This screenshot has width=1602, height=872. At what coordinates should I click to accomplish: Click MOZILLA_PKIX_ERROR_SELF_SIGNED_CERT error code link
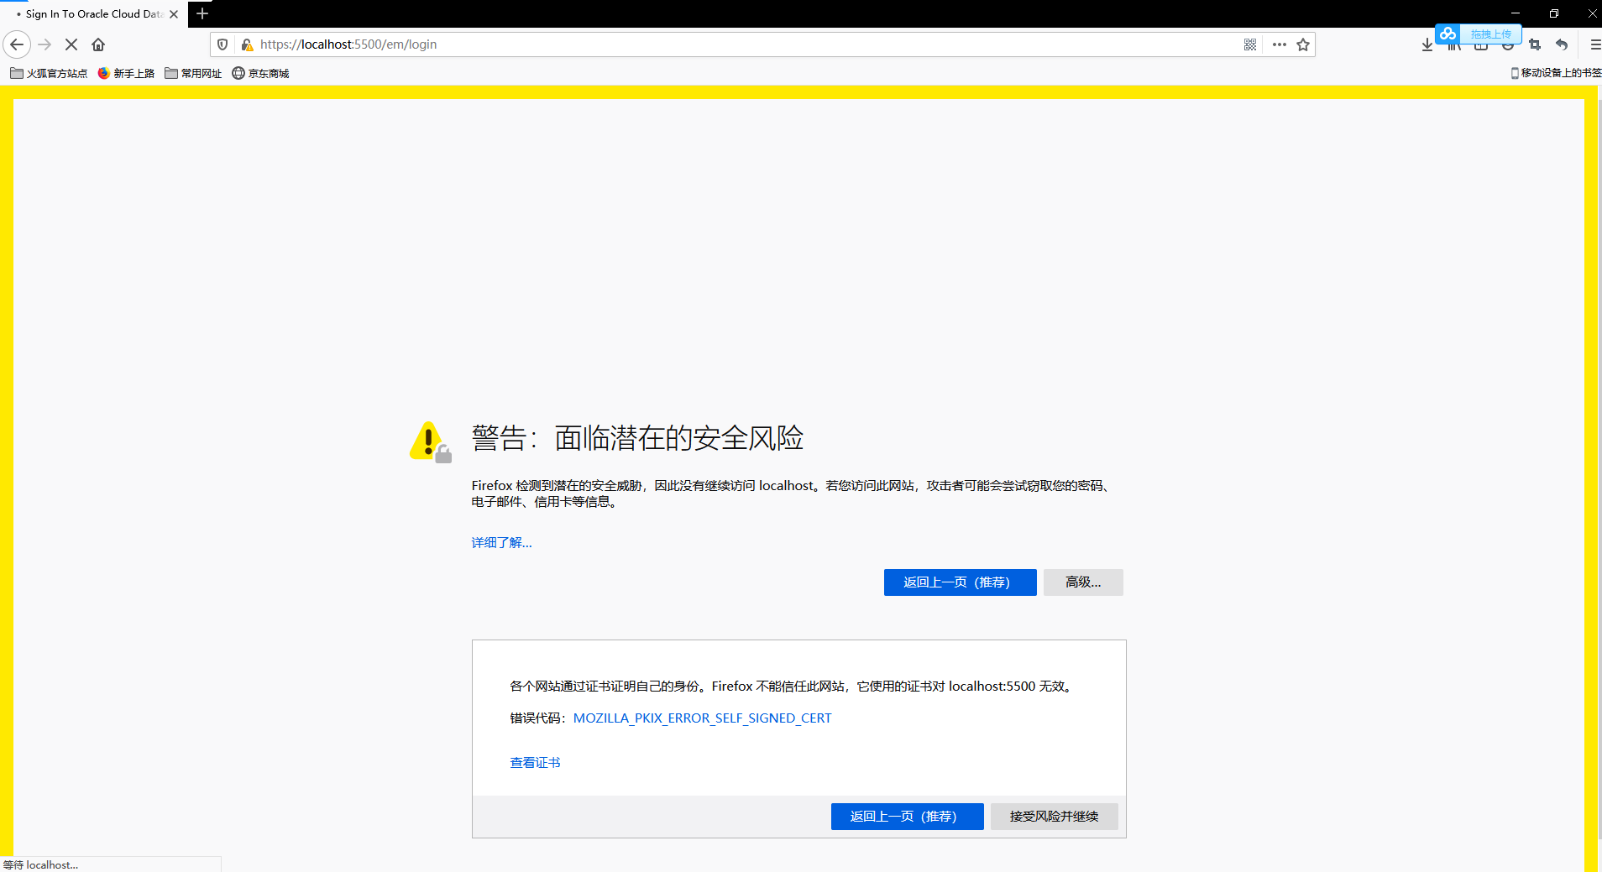702,718
